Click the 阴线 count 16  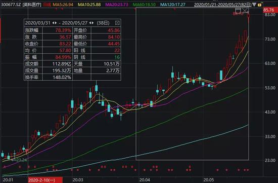117,57
